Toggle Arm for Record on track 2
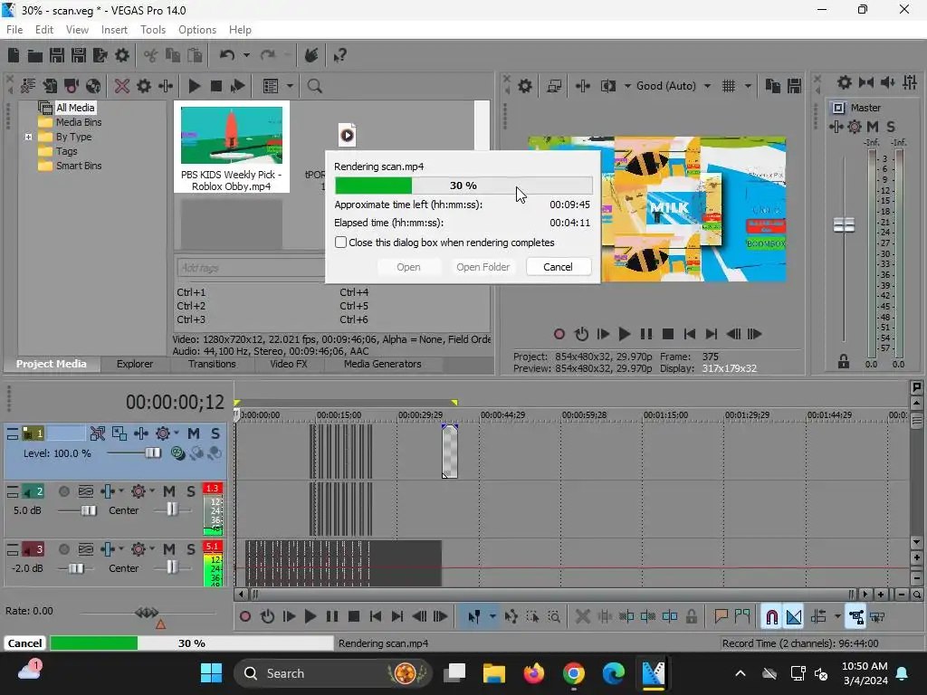 pyautogui.click(x=64, y=491)
